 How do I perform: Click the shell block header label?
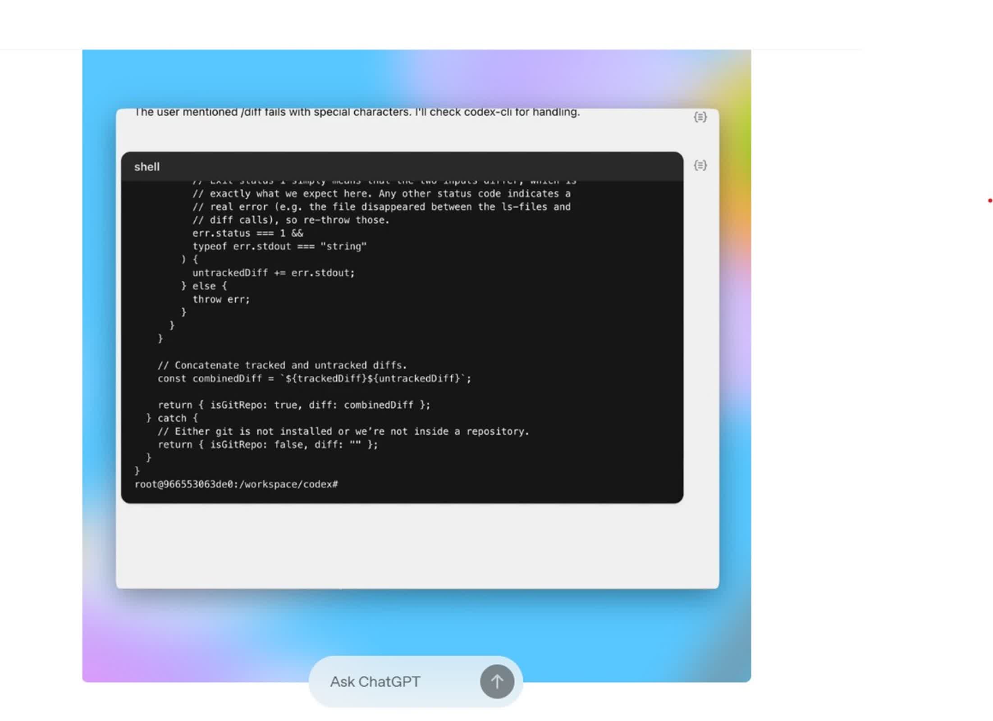coord(147,167)
